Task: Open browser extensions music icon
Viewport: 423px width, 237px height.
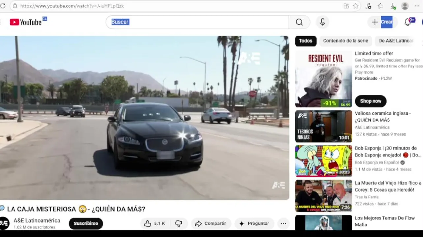Action: click(x=368, y=6)
